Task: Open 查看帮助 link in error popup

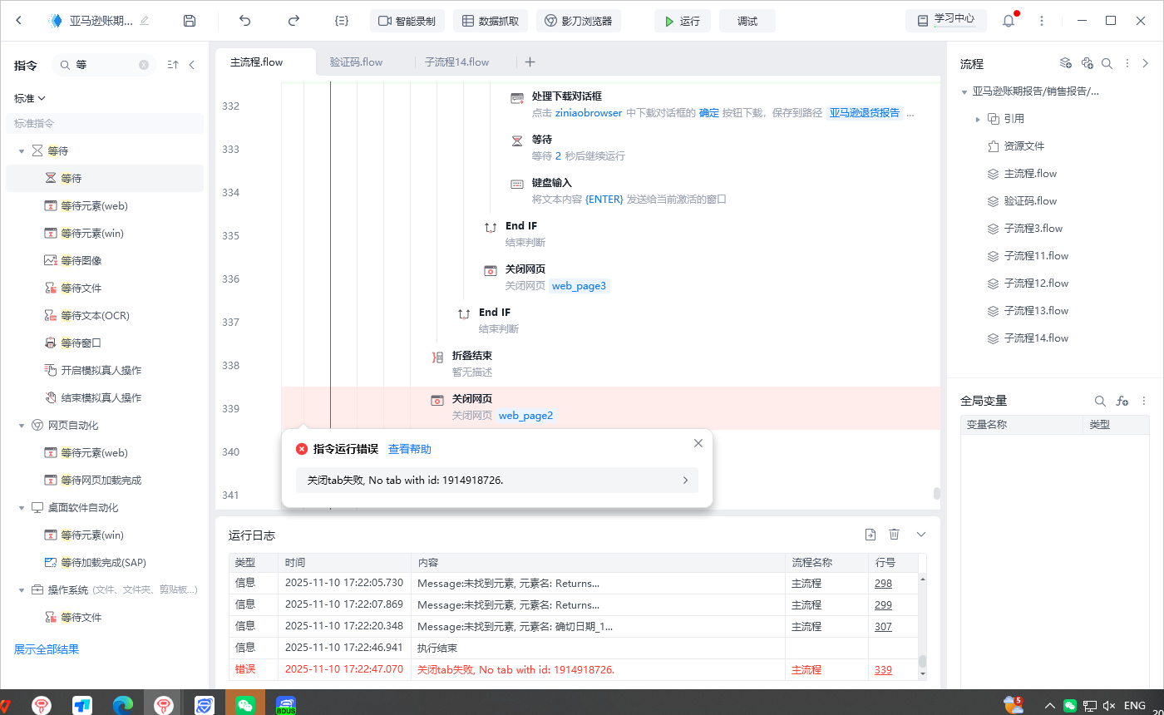Action: (x=410, y=449)
